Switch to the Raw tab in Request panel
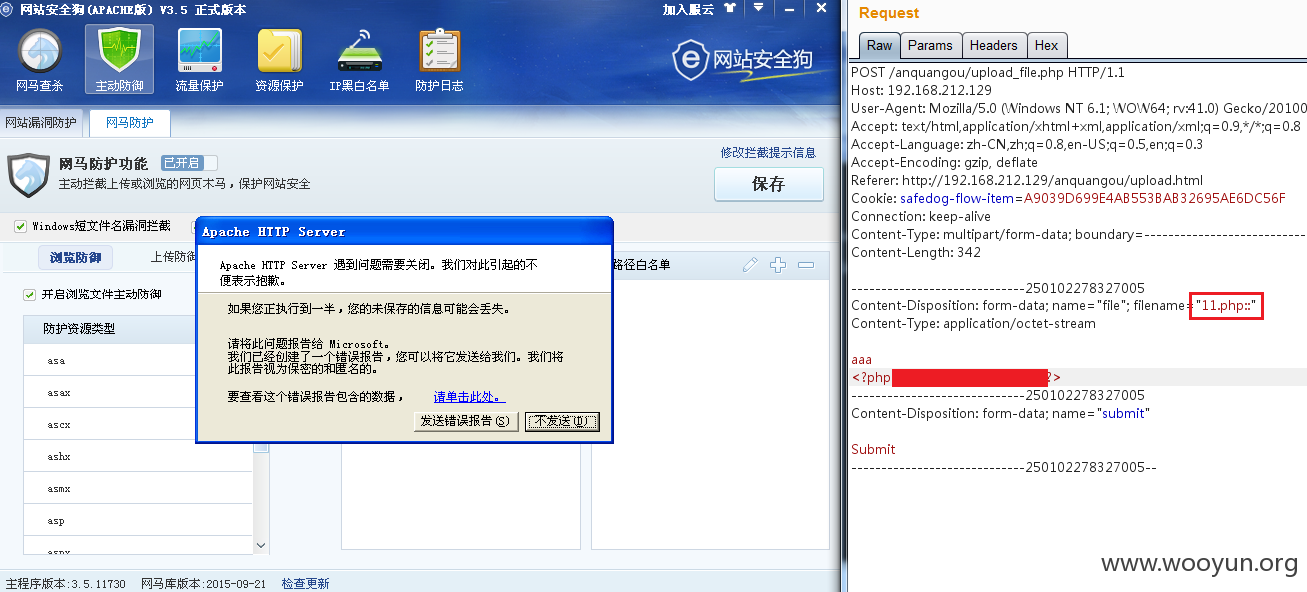This screenshot has height=592, width=1307. 879,45
